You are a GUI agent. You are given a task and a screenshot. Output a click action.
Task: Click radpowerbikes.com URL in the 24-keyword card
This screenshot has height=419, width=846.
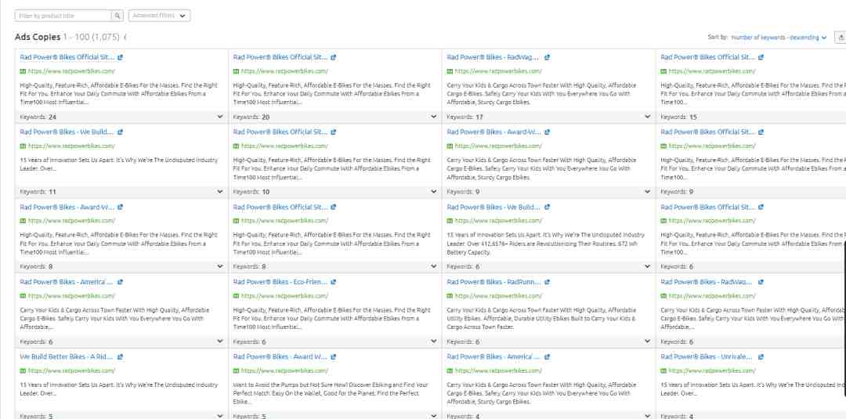71,71
